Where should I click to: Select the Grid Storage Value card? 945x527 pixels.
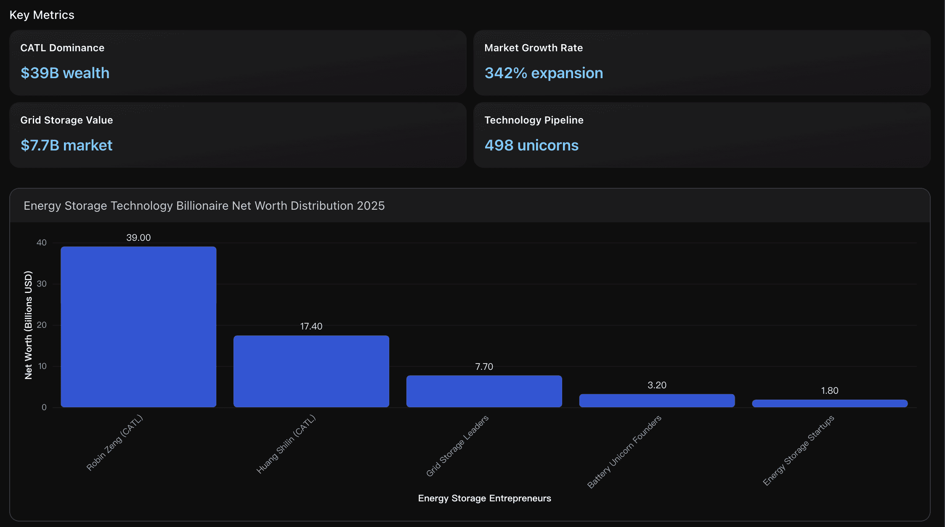click(x=238, y=134)
